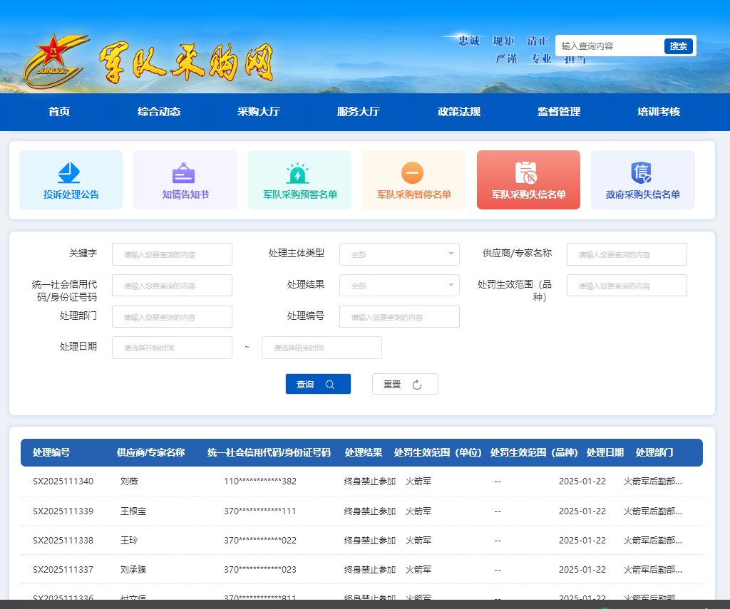Click the name 王根宝 in table
The width and height of the screenshot is (730, 609).
[x=133, y=511]
